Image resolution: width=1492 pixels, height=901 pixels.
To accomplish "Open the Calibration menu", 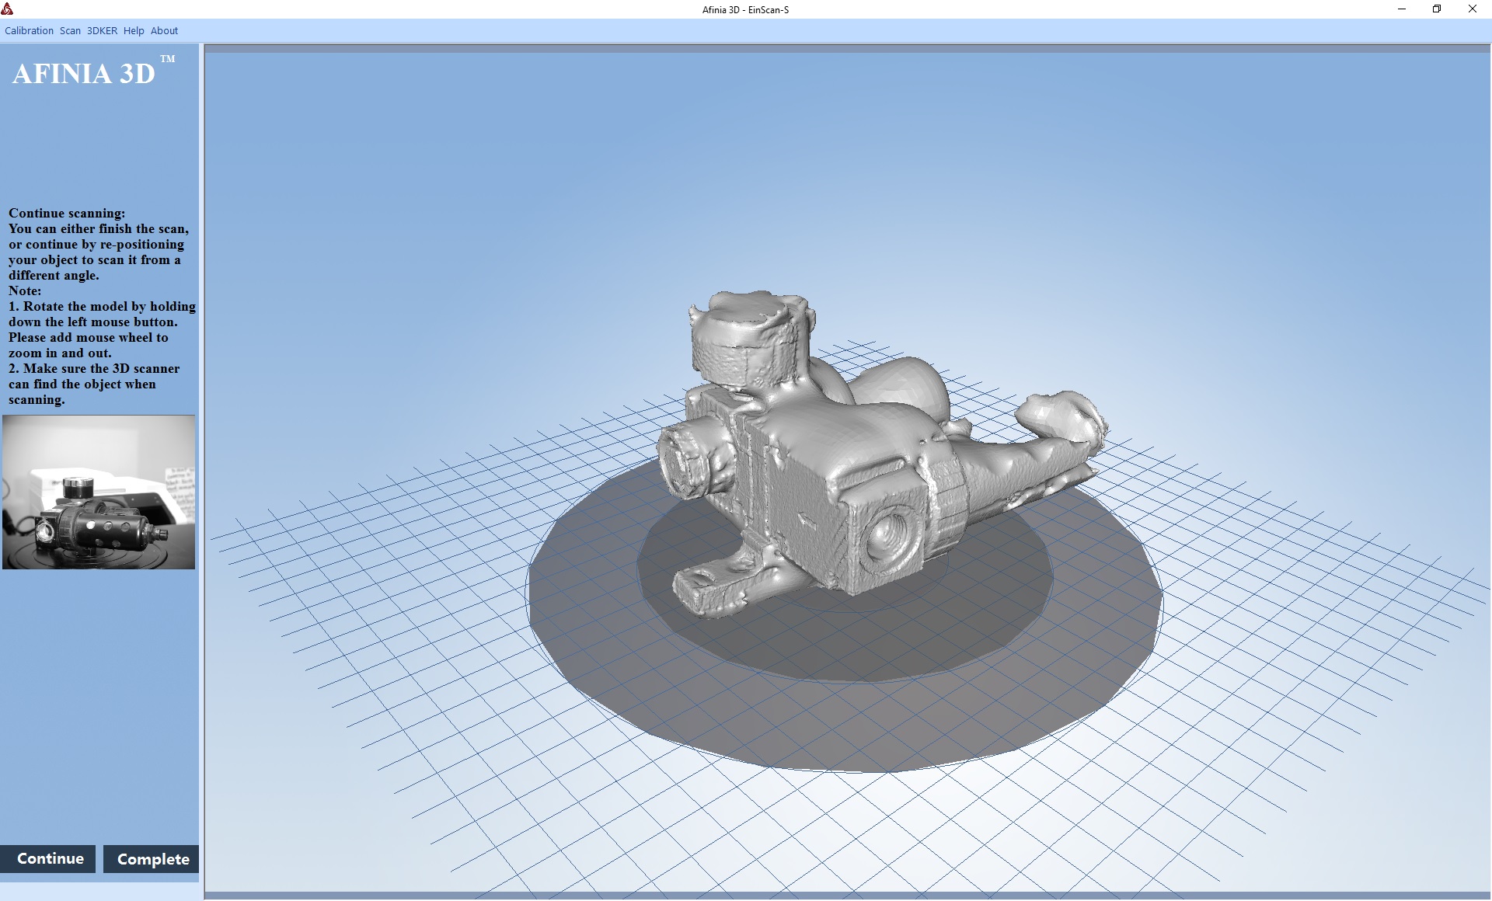I will (x=29, y=31).
